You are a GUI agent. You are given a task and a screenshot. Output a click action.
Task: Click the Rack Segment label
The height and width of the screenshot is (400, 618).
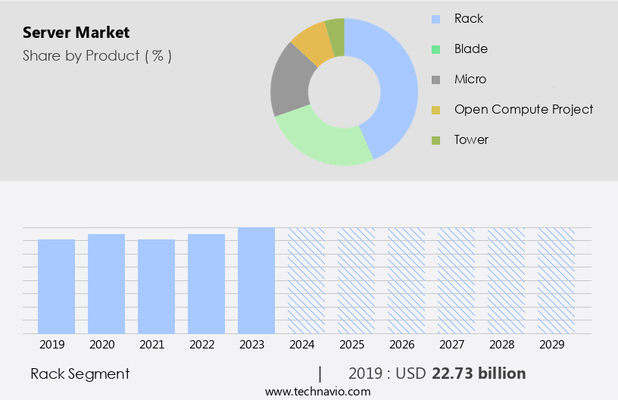80,373
